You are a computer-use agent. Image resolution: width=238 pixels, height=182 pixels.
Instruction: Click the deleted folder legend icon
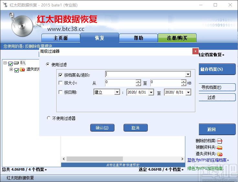(x=220, y=147)
